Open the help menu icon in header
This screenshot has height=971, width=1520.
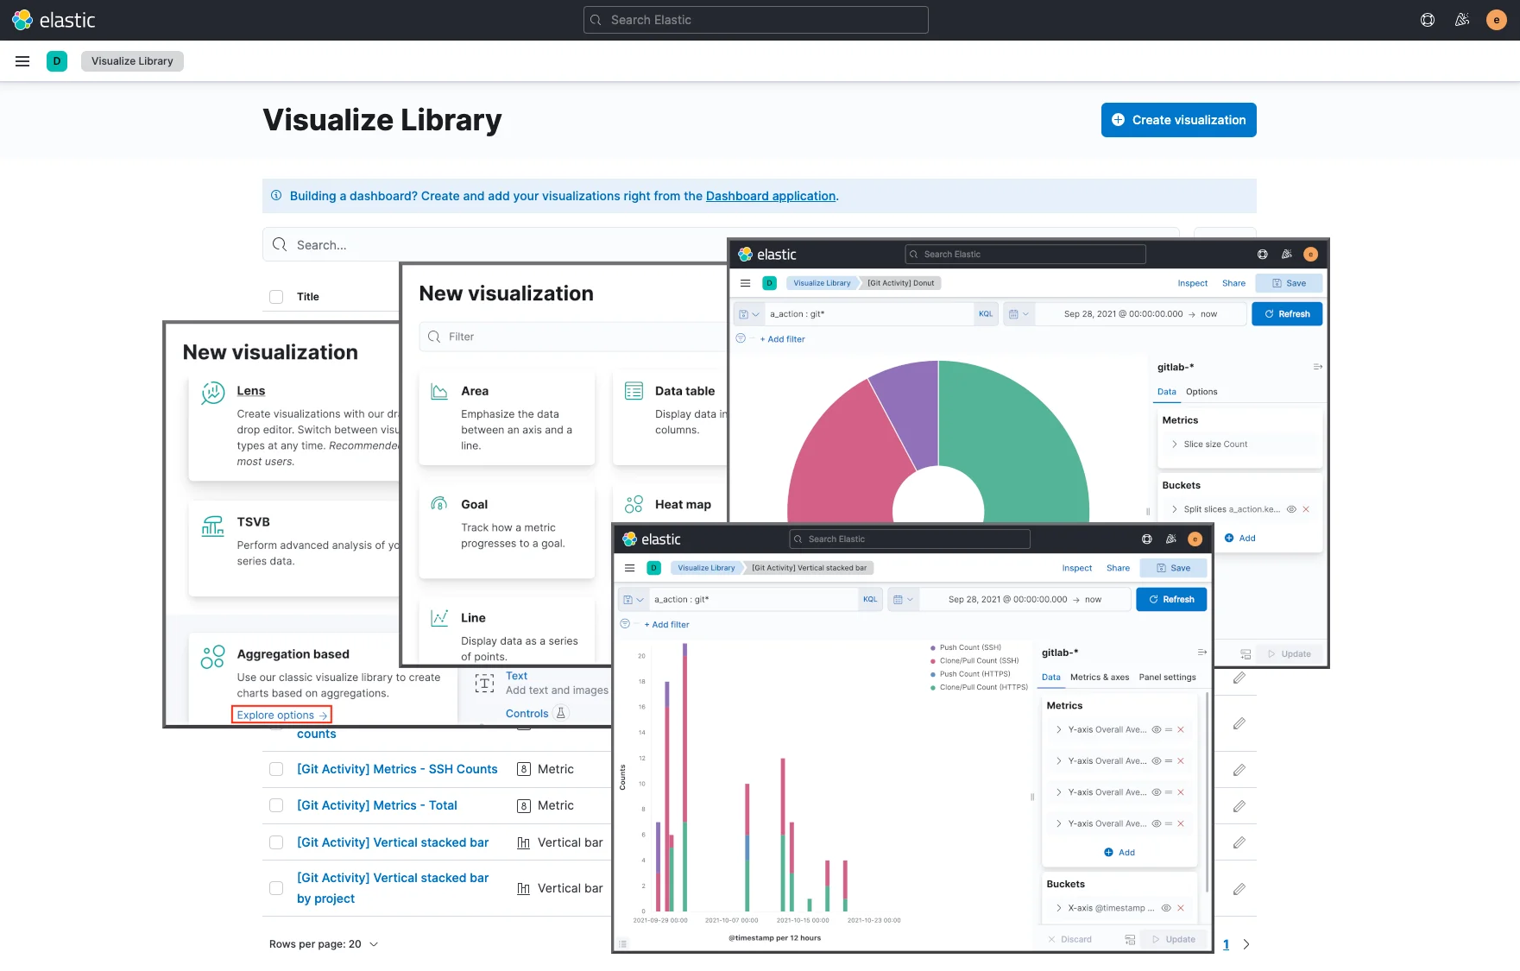pos(1428,20)
